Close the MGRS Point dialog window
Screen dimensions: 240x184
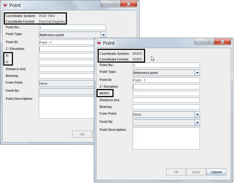(222, 42)
